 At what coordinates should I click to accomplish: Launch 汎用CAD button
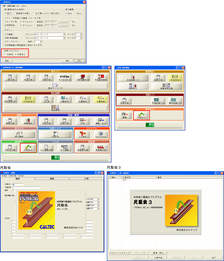pyautogui.click(x=55, y=135)
